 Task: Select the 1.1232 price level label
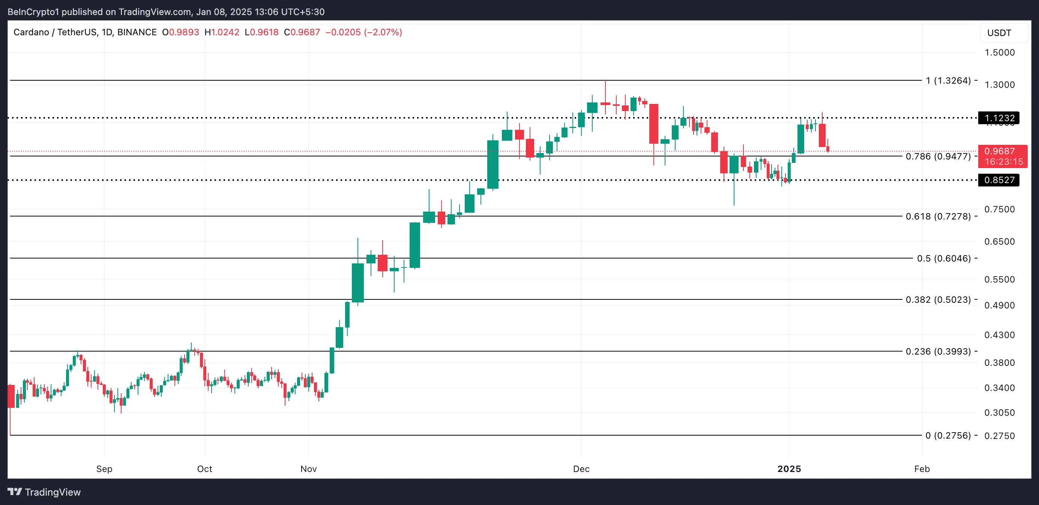(999, 118)
